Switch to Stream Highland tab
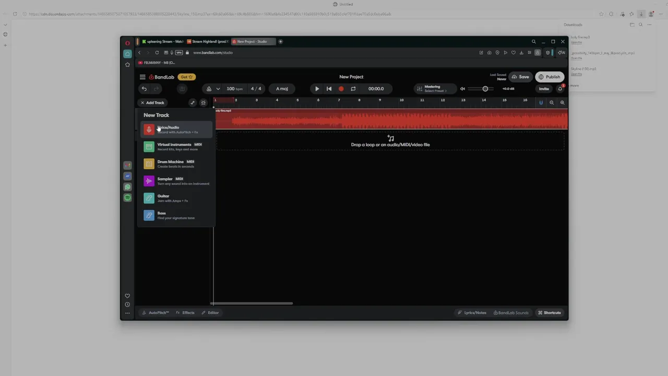The image size is (668, 376). click(208, 42)
